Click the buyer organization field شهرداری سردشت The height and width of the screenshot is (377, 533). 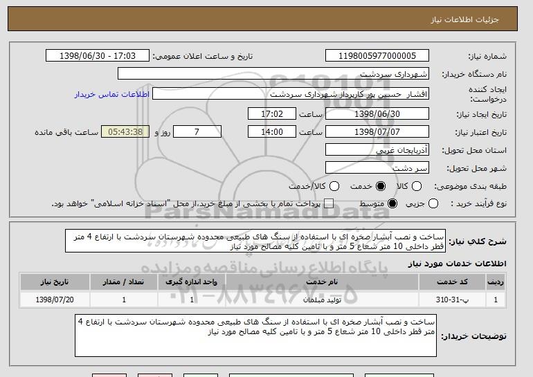(x=273, y=74)
